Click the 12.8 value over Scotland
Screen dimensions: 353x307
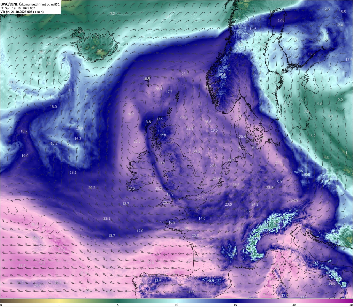click(163, 135)
